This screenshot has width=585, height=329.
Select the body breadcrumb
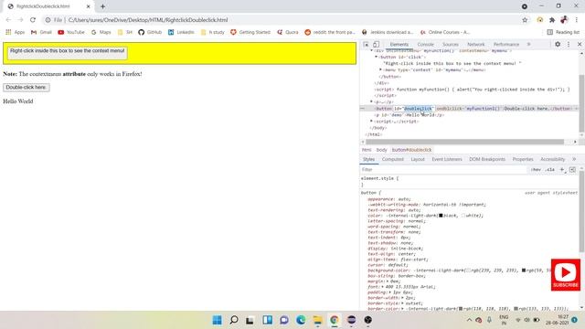tap(381, 150)
